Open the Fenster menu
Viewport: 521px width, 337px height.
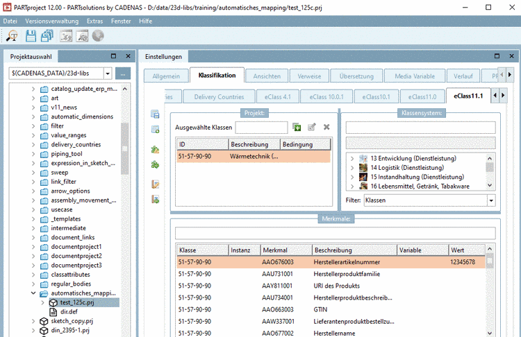coord(121,21)
